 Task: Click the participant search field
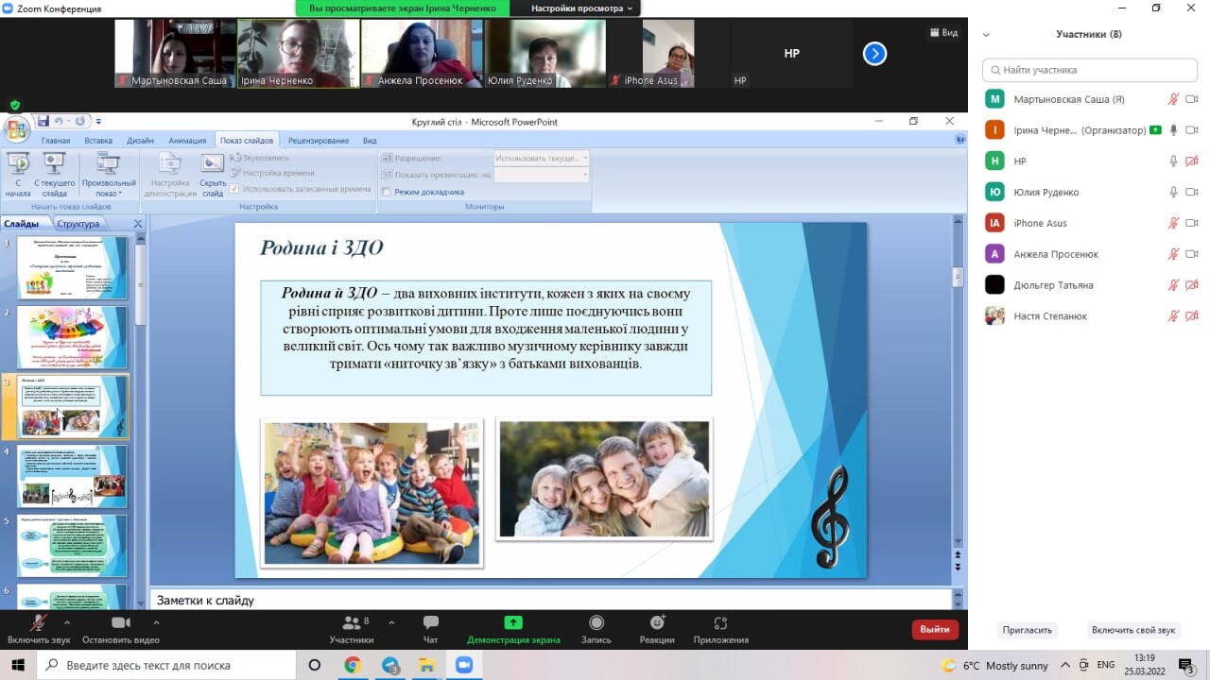[x=1090, y=70]
